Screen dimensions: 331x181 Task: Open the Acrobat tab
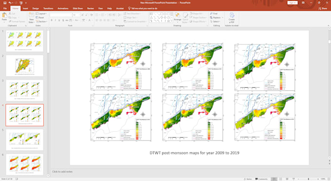coord(120,8)
